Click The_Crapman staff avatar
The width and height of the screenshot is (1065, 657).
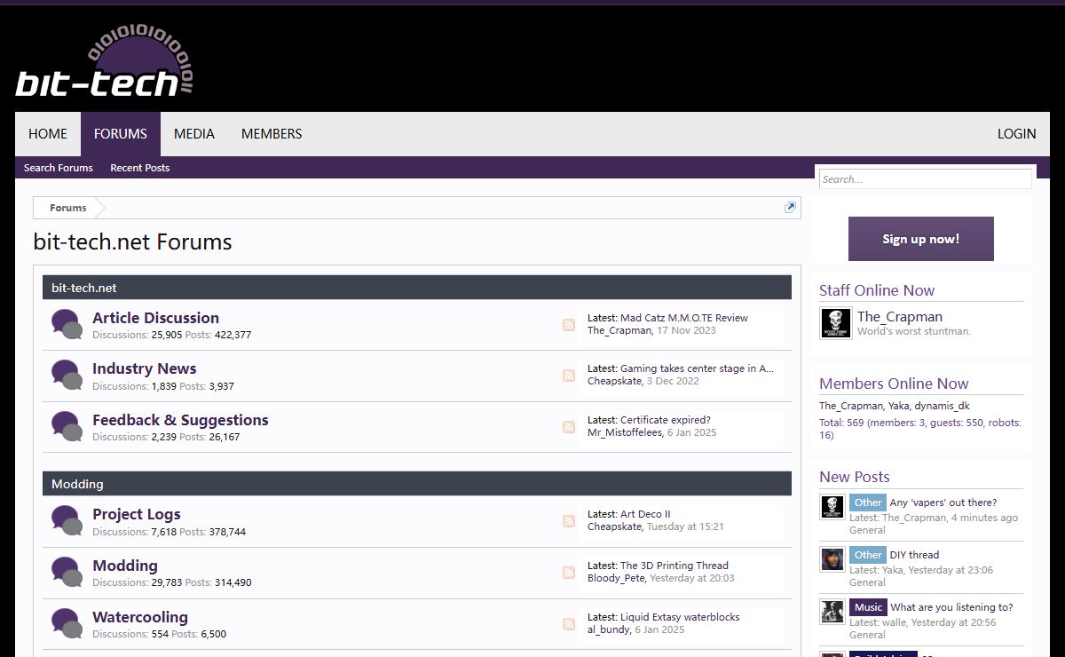coord(835,323)
